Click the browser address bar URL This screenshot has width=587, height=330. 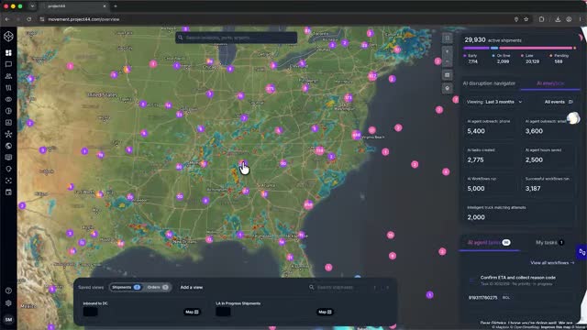click(83, 19)
